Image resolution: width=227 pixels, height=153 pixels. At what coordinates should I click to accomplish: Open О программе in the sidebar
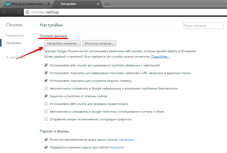point(16,57)
